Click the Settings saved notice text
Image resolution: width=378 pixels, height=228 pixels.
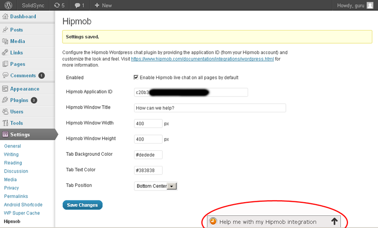(82, 37)
